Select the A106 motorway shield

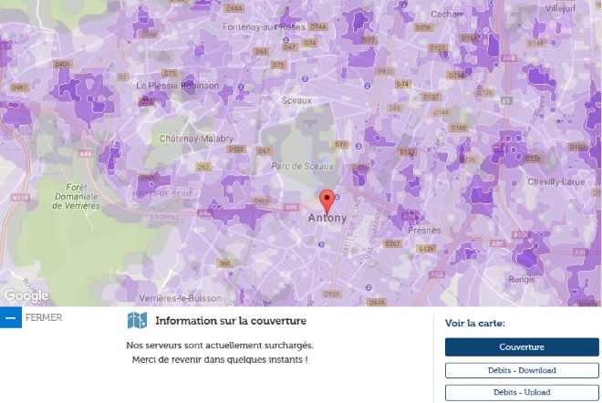coord(521,234)
